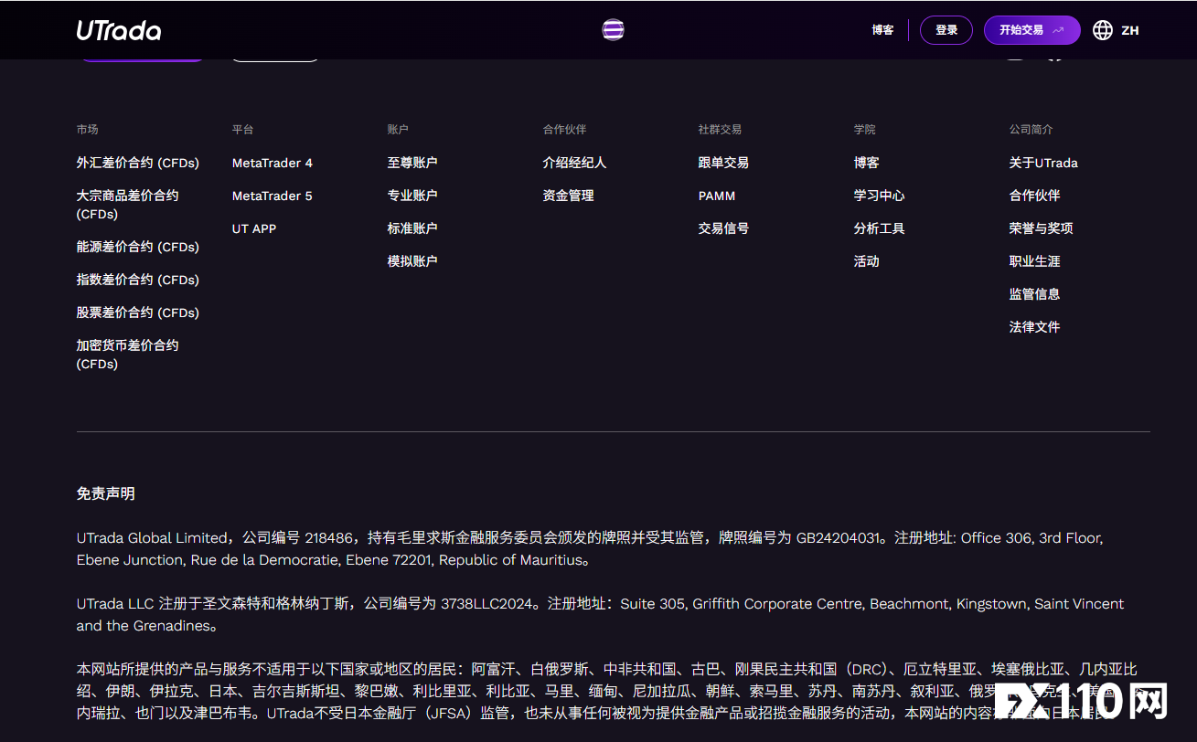
Task: Click the UTrada Global Limited paragraph
Action: [590, 548]
